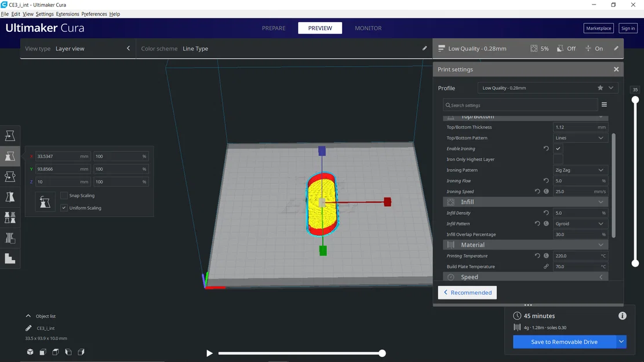
Task: Click the Search settings field
Action: (x=521, y=105)
